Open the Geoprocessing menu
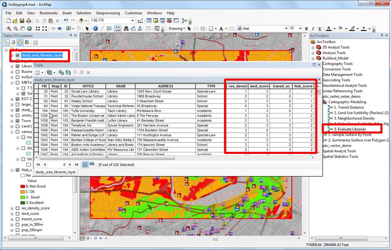The height and width of the screenshot is (250, 391). (108, 13)
